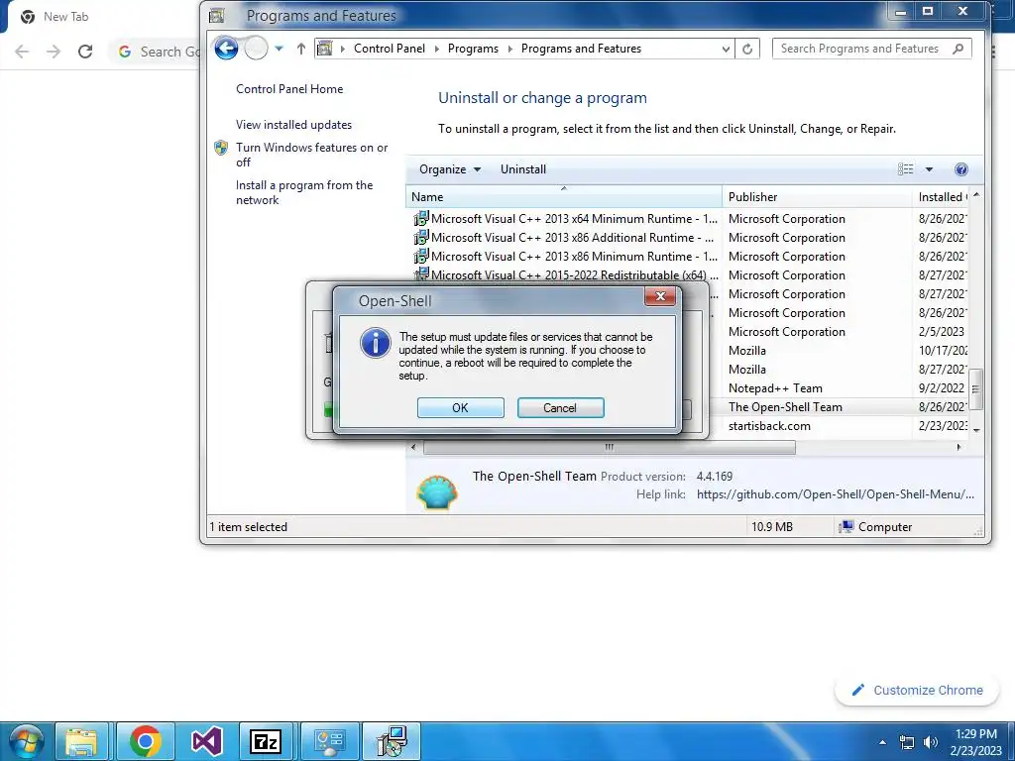Change the view with the view icon
The image size is (1015, 761).
pyautogui.click(x=906, y=169)
